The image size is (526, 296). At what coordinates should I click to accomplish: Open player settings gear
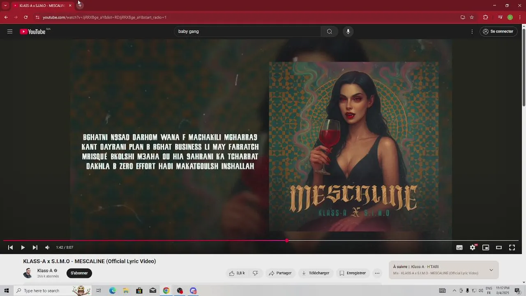(473, 247)
